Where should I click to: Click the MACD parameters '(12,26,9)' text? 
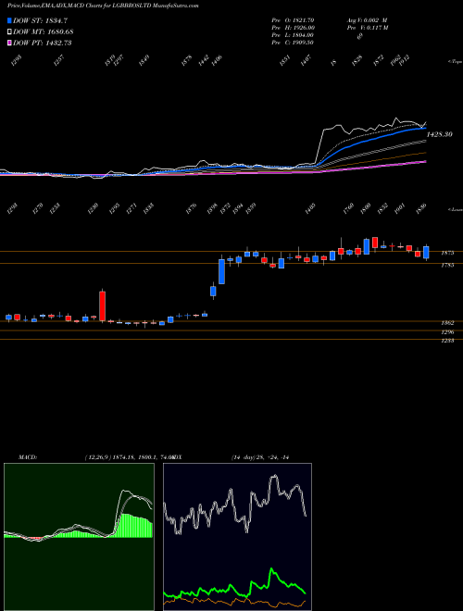[x=98, y=457]
